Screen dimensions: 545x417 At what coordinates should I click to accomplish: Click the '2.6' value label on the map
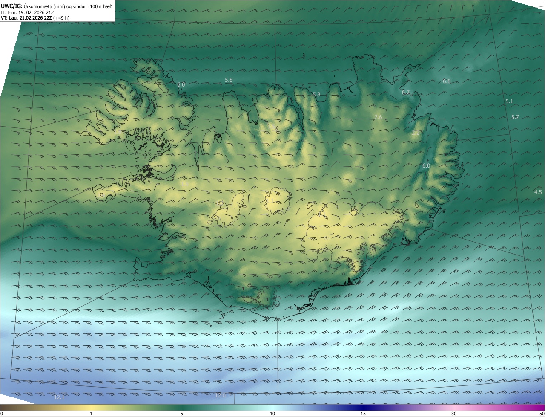[378, 117]
